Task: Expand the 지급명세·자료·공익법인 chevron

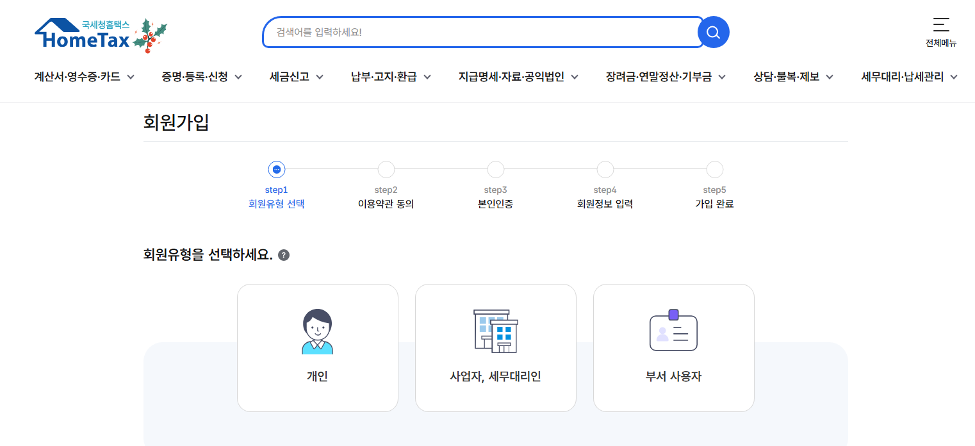Action: tap(575, 77)
